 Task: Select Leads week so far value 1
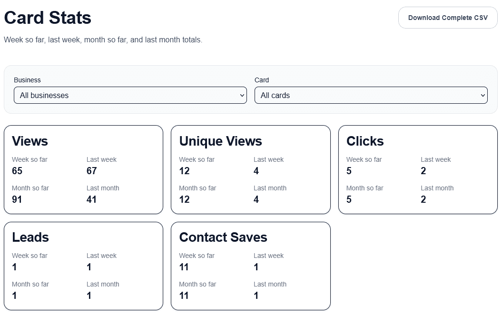point(14,267)
